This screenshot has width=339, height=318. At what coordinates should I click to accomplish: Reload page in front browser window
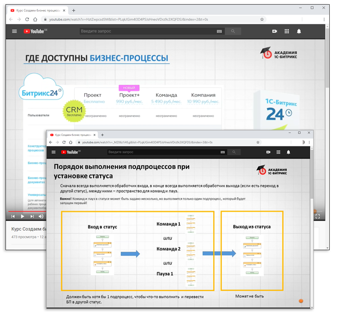pyautogui.click(x=64, y=142)
